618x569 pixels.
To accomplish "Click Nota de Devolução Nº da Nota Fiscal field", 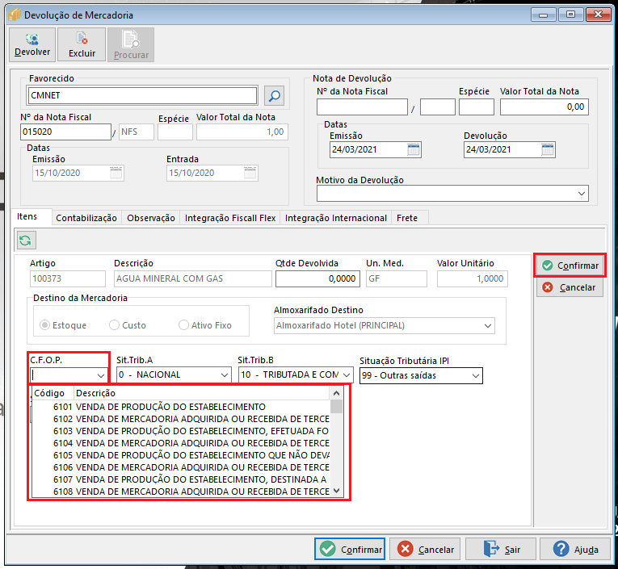I will (362, 107).
